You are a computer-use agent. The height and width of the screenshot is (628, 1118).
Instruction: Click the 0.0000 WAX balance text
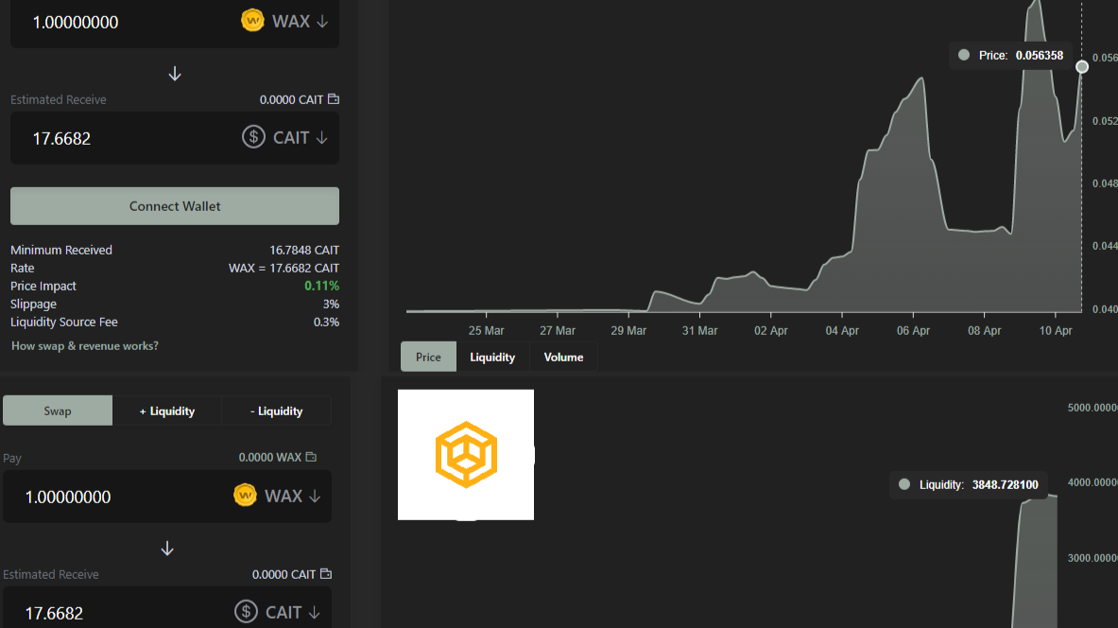[x=270, y=457]
